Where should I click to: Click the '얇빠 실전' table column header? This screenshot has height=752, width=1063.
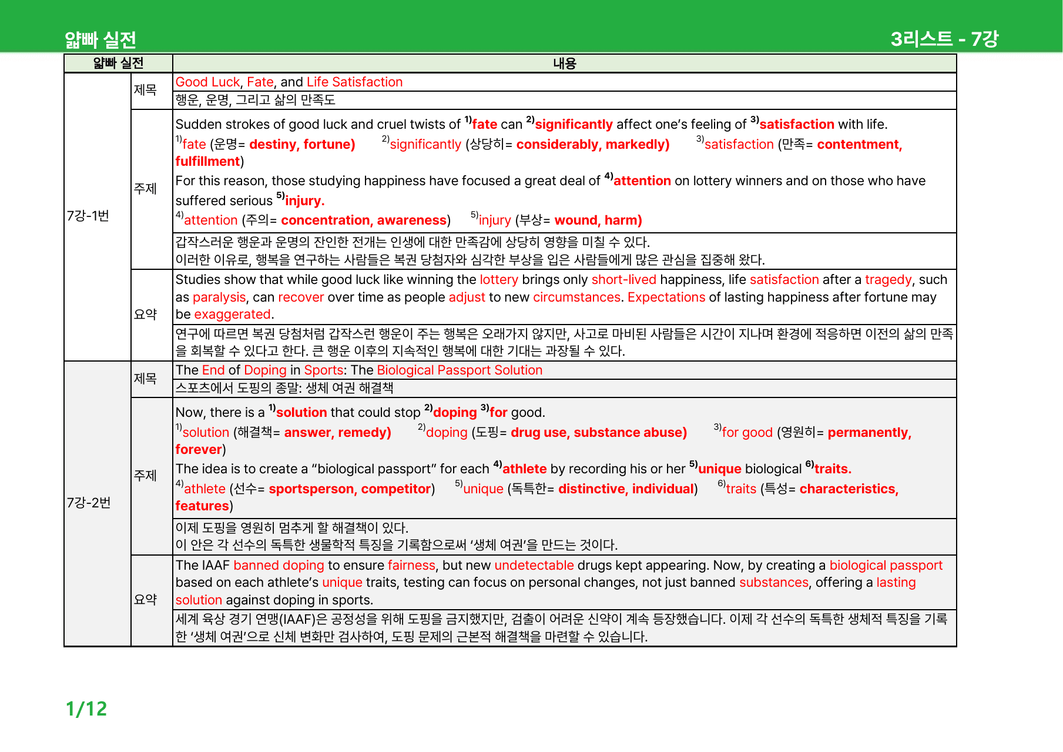[x=118, y=63]
